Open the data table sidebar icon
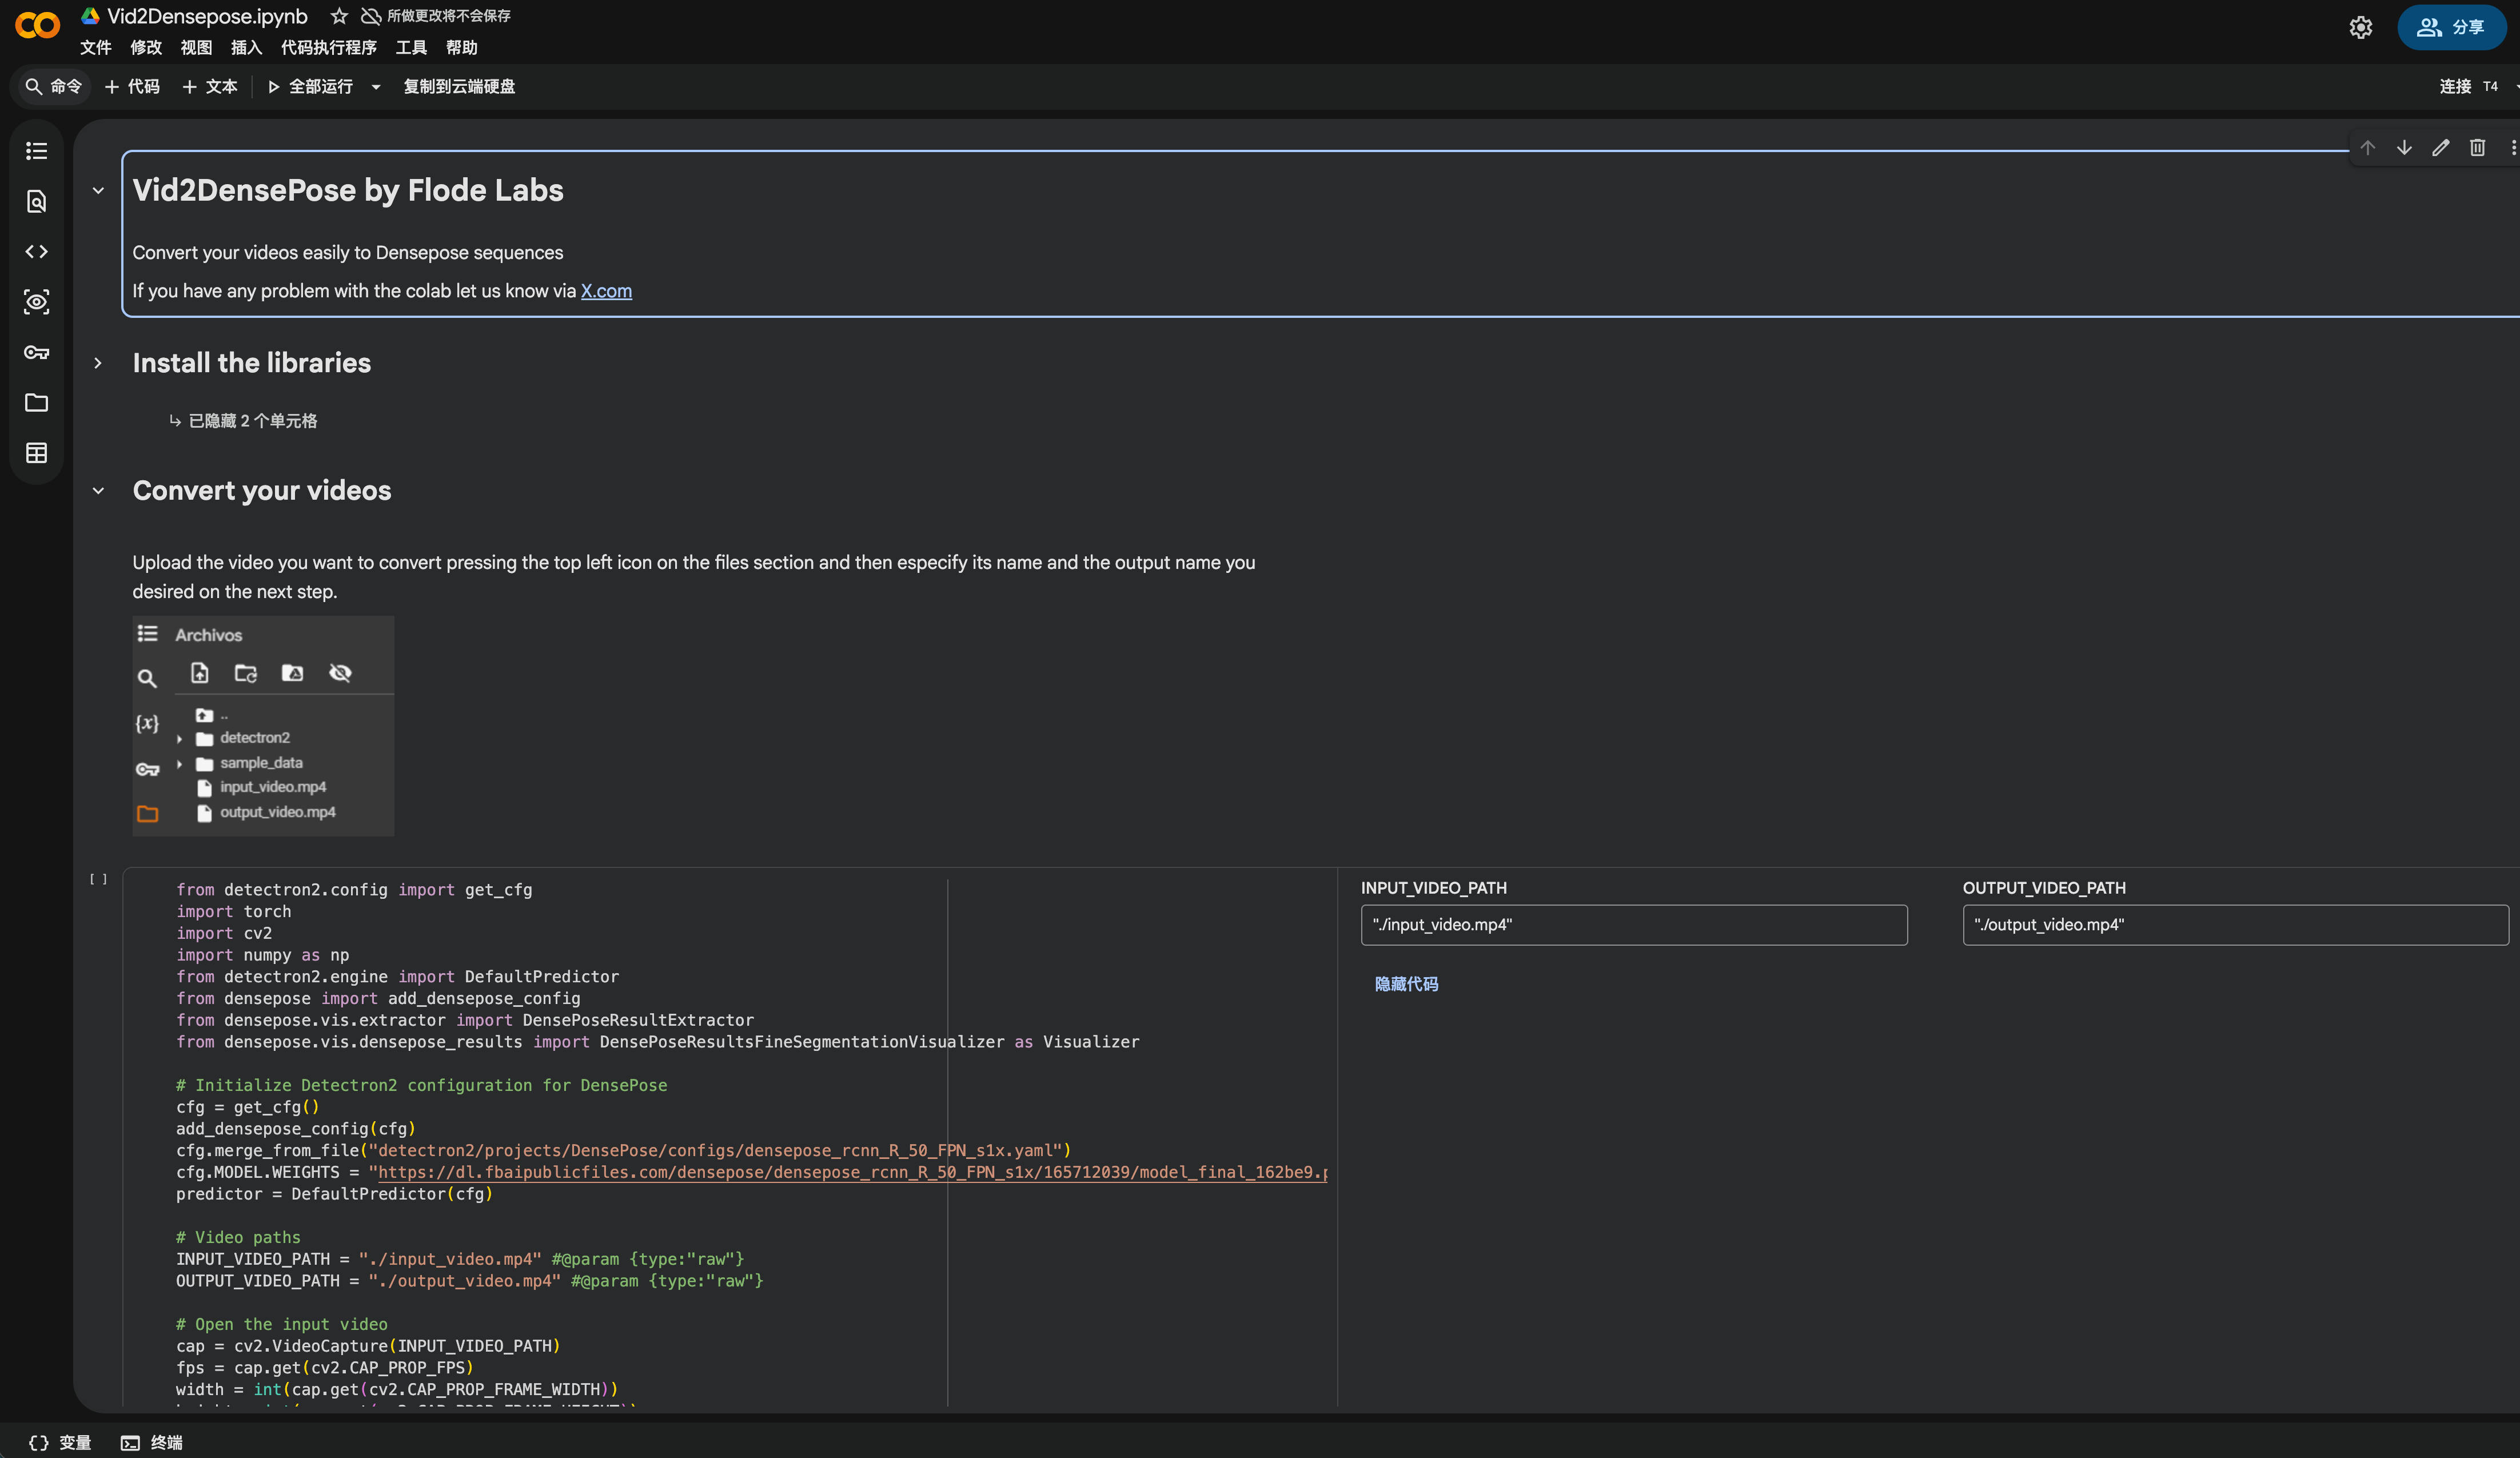This screenshot has height=1458, width=2520. [x=37, y=453]
